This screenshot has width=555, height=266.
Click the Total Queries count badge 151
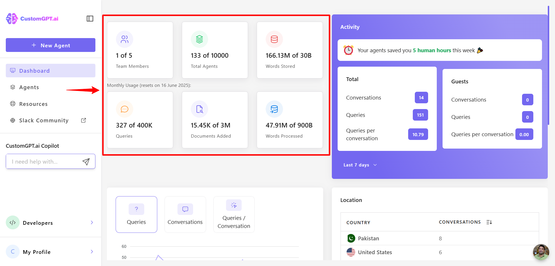(x=420, y=115)
